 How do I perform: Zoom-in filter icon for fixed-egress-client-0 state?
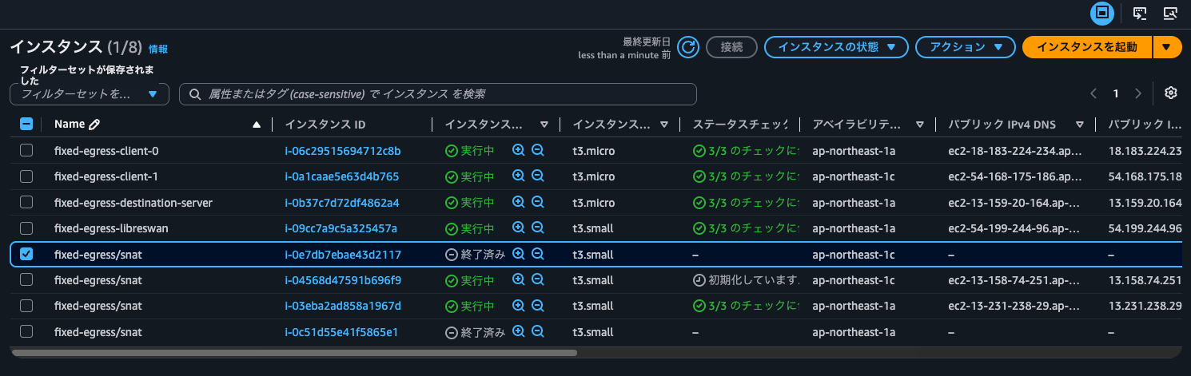[518, 150]
